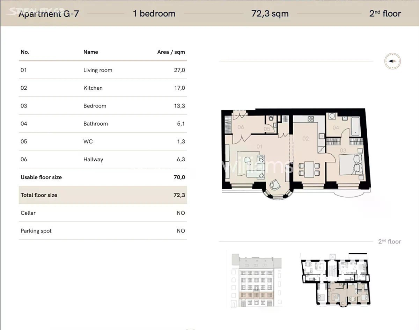Image resolution: width=419 pixels, height=330 pixels.
Task: Click hallway label 06 on floor plan
Action: click(x=241, y=127)
